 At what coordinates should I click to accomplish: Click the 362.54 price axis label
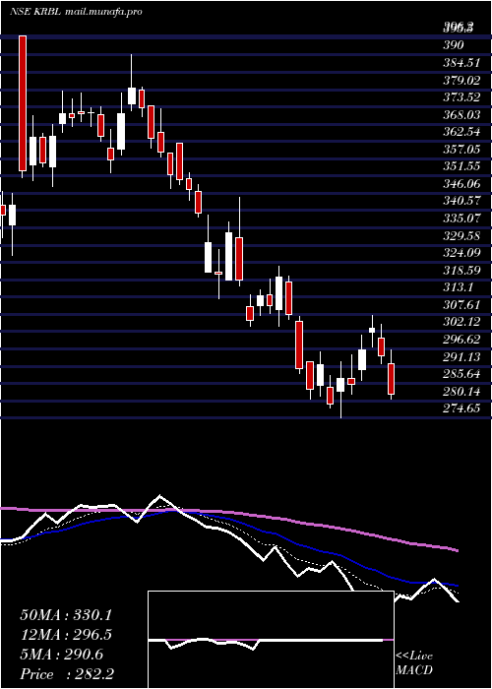click(461, 132)
